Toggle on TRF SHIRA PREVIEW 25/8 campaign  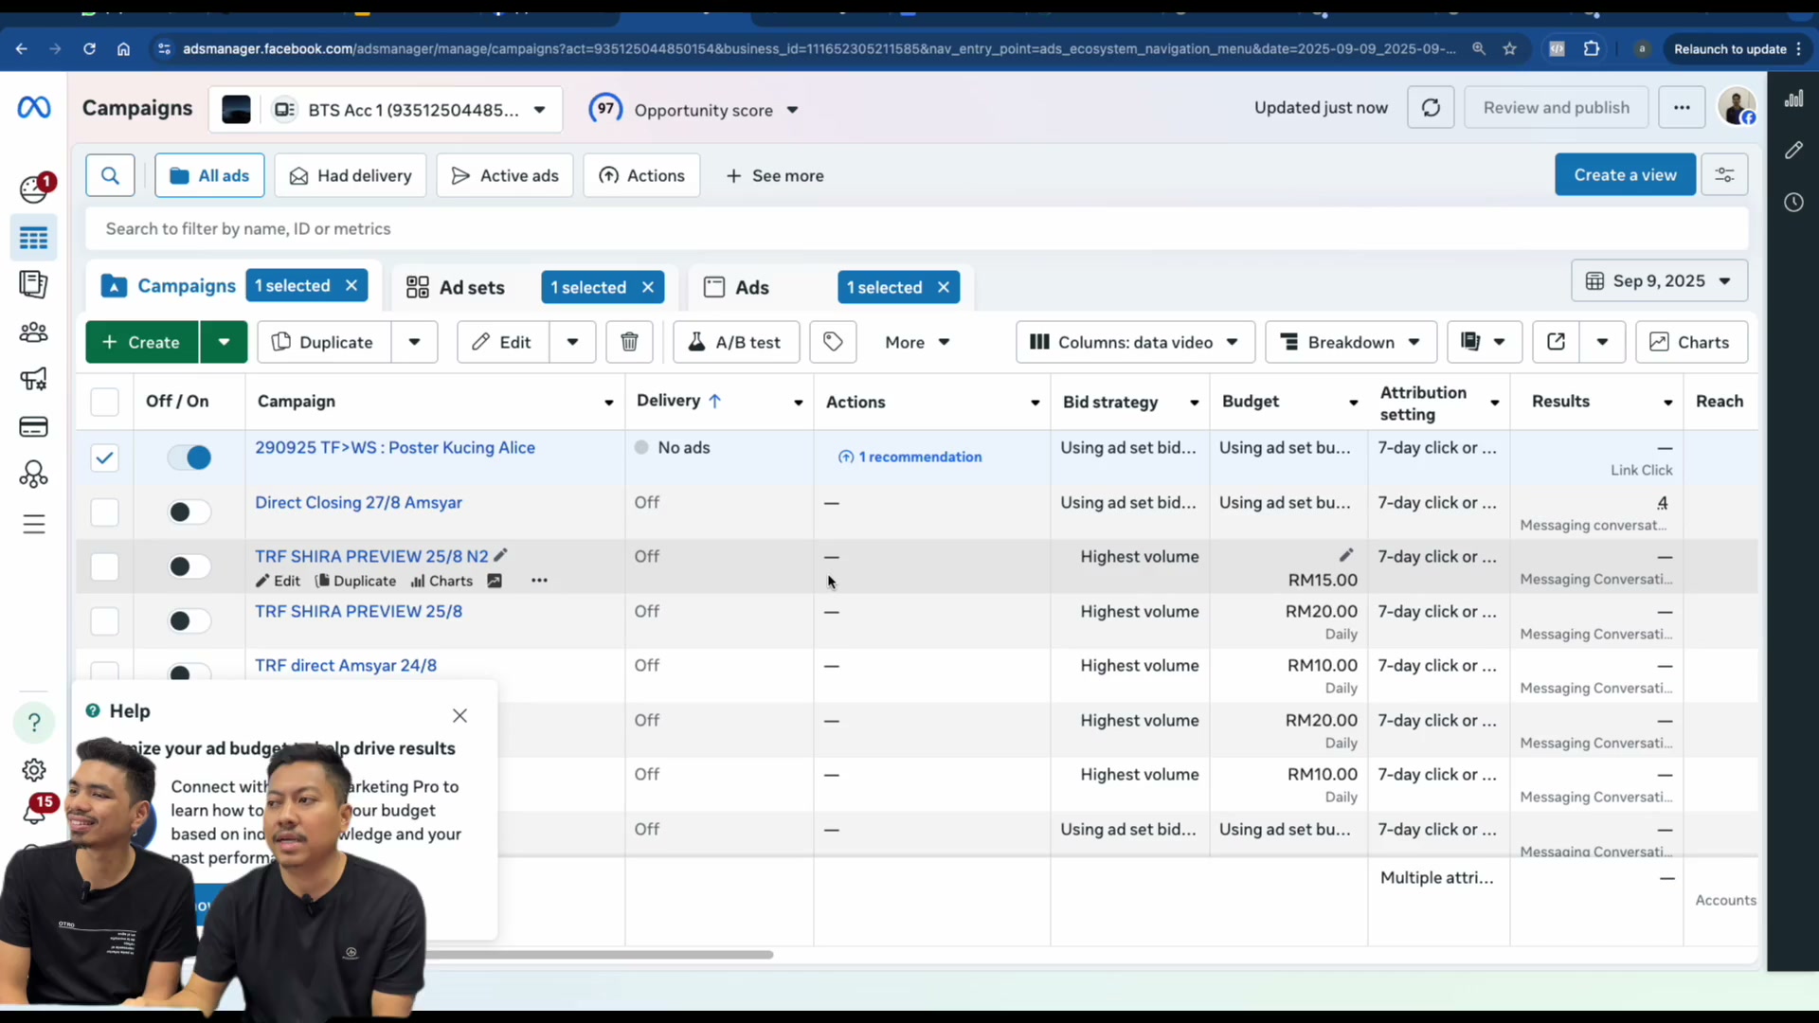189,621
